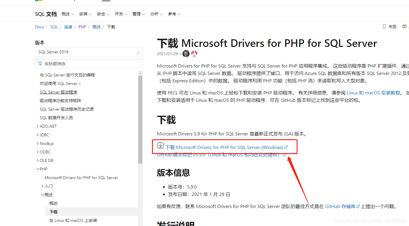
Task: Open SQL 数据开发人员 item
Action: [x=56, y=118]
